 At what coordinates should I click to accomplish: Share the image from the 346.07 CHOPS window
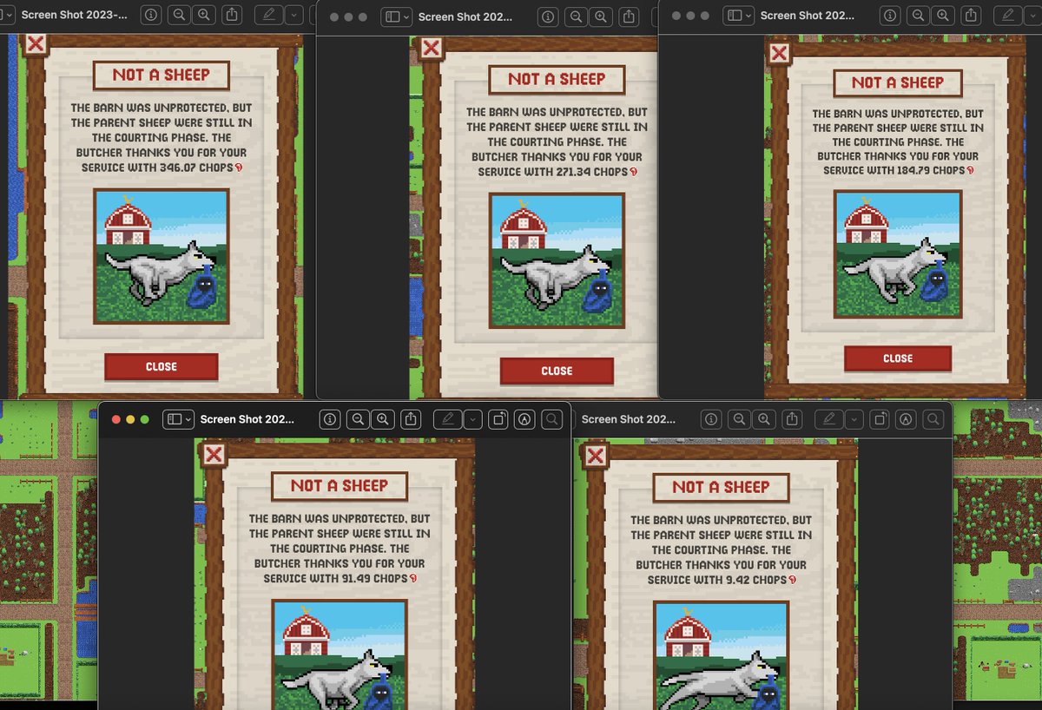coord(232,15)
